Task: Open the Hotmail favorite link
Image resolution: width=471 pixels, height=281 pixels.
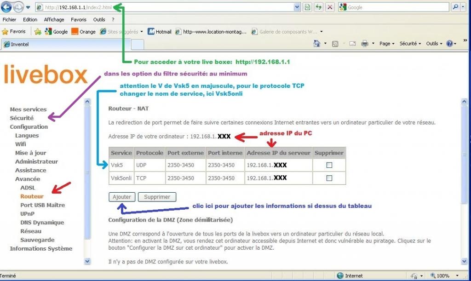Action: click(x=160, y=32)
